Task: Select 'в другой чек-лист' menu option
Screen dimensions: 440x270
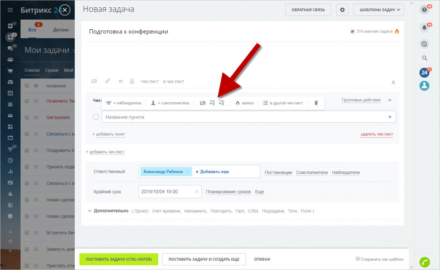Action: [283, 103]
